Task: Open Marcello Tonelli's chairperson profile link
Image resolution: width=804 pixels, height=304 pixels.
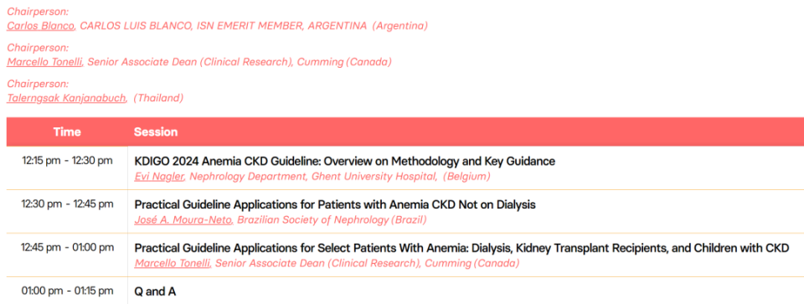Action: point(45,62)
